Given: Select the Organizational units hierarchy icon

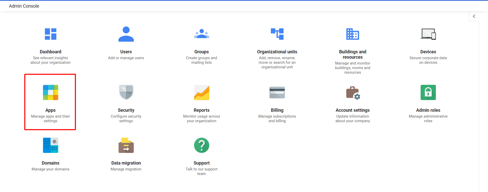Looking at the screenshot, I should [x=277, y=34].
